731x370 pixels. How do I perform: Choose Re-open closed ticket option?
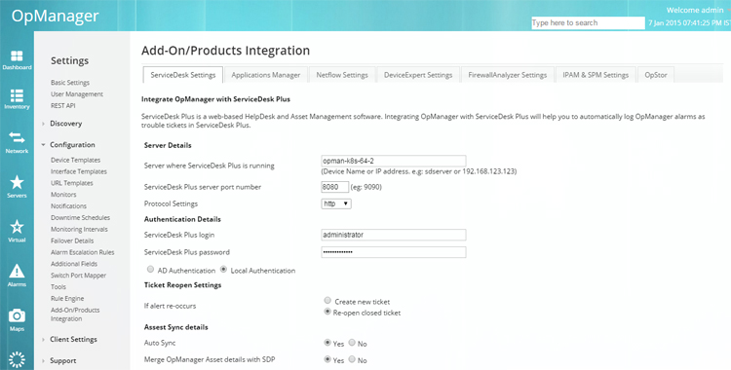pyautogui.click(x=327, y=312)
